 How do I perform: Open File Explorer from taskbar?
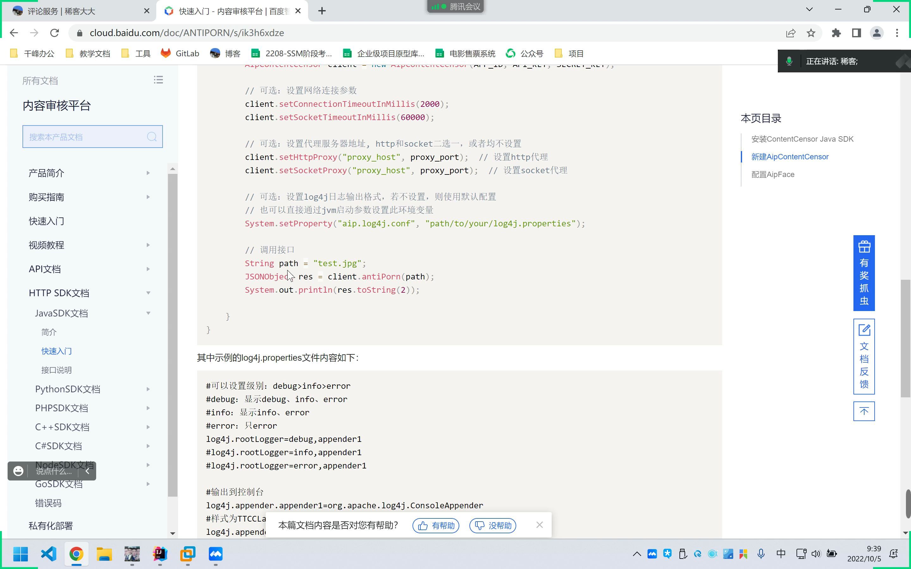coord(104,554)
